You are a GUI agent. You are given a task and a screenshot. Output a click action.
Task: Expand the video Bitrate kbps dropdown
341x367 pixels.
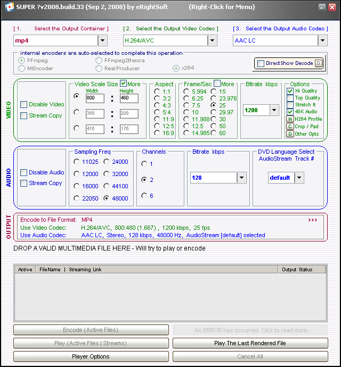pyautogui.click(x=274, y=110)
